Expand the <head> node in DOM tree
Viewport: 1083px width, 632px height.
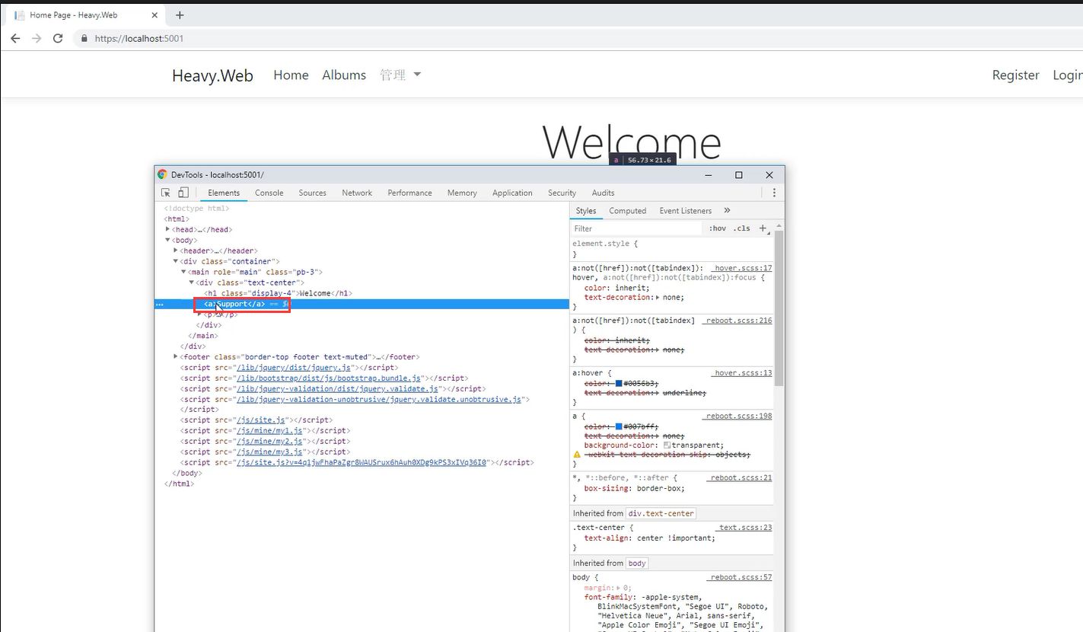[x=168, y=229]
